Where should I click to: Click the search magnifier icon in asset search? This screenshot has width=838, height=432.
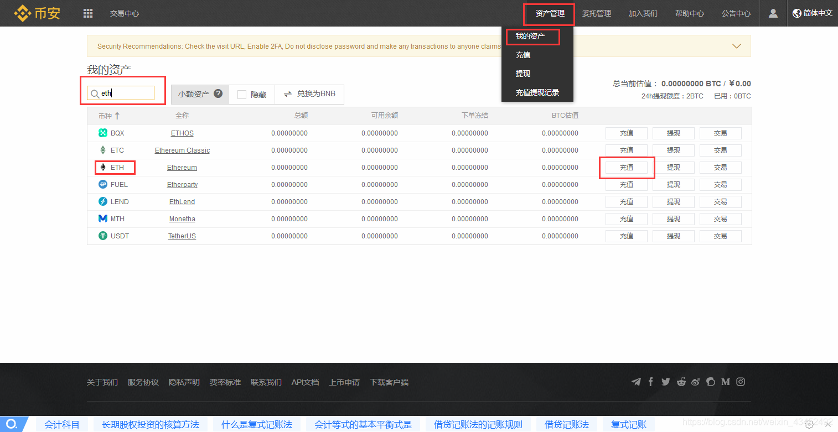point(95,93)
